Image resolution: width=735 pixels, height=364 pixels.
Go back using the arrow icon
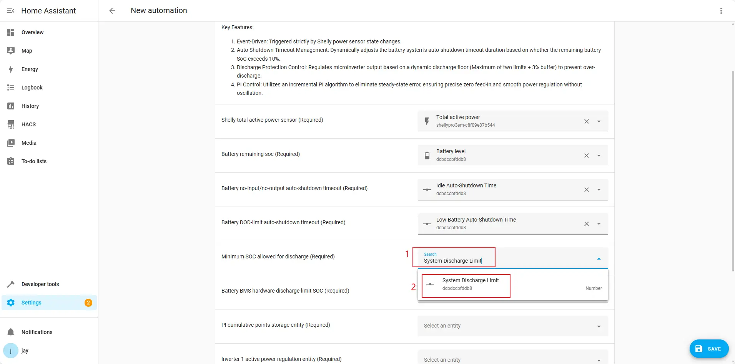click(x=112, y=11)
